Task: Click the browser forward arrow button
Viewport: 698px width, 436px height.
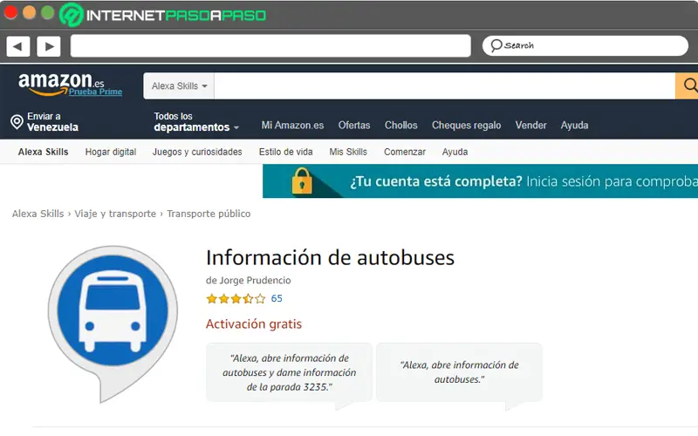Action: (49, 46)
